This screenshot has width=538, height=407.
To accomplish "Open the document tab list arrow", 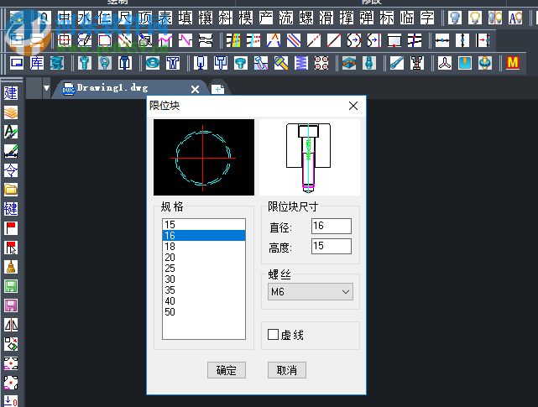I will (47, 88).
